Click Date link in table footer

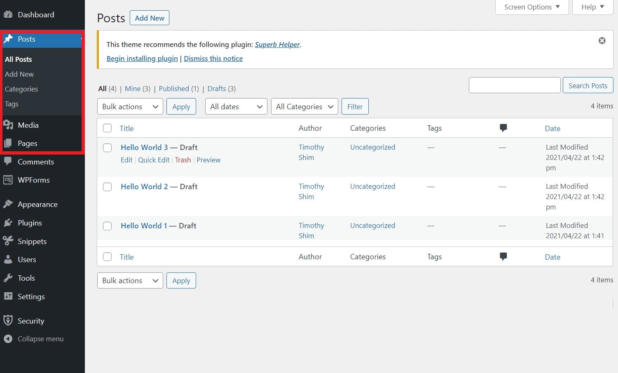click(x=552, y=257)
